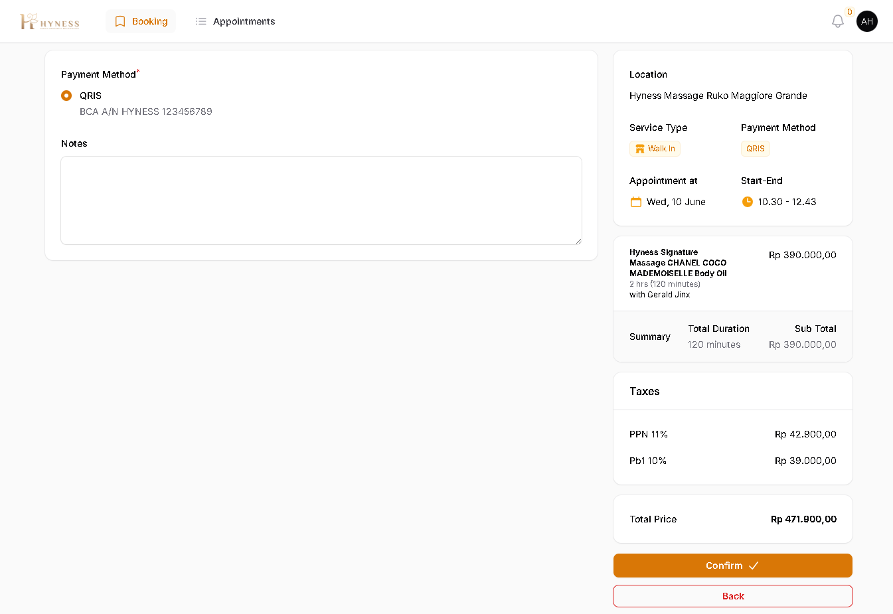
Task: Click the BCA A/N HYNESS 123456789 text
Action: pos(146,112)
